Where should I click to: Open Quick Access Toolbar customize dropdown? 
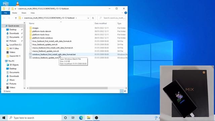click(15, 9)
